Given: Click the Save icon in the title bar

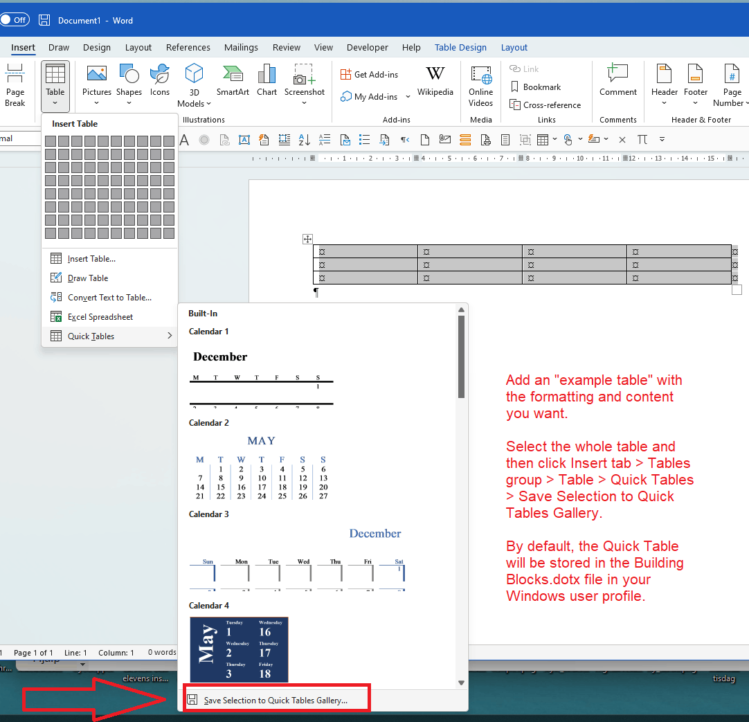Looking at the screenshot, I should (x=44, y=20).
